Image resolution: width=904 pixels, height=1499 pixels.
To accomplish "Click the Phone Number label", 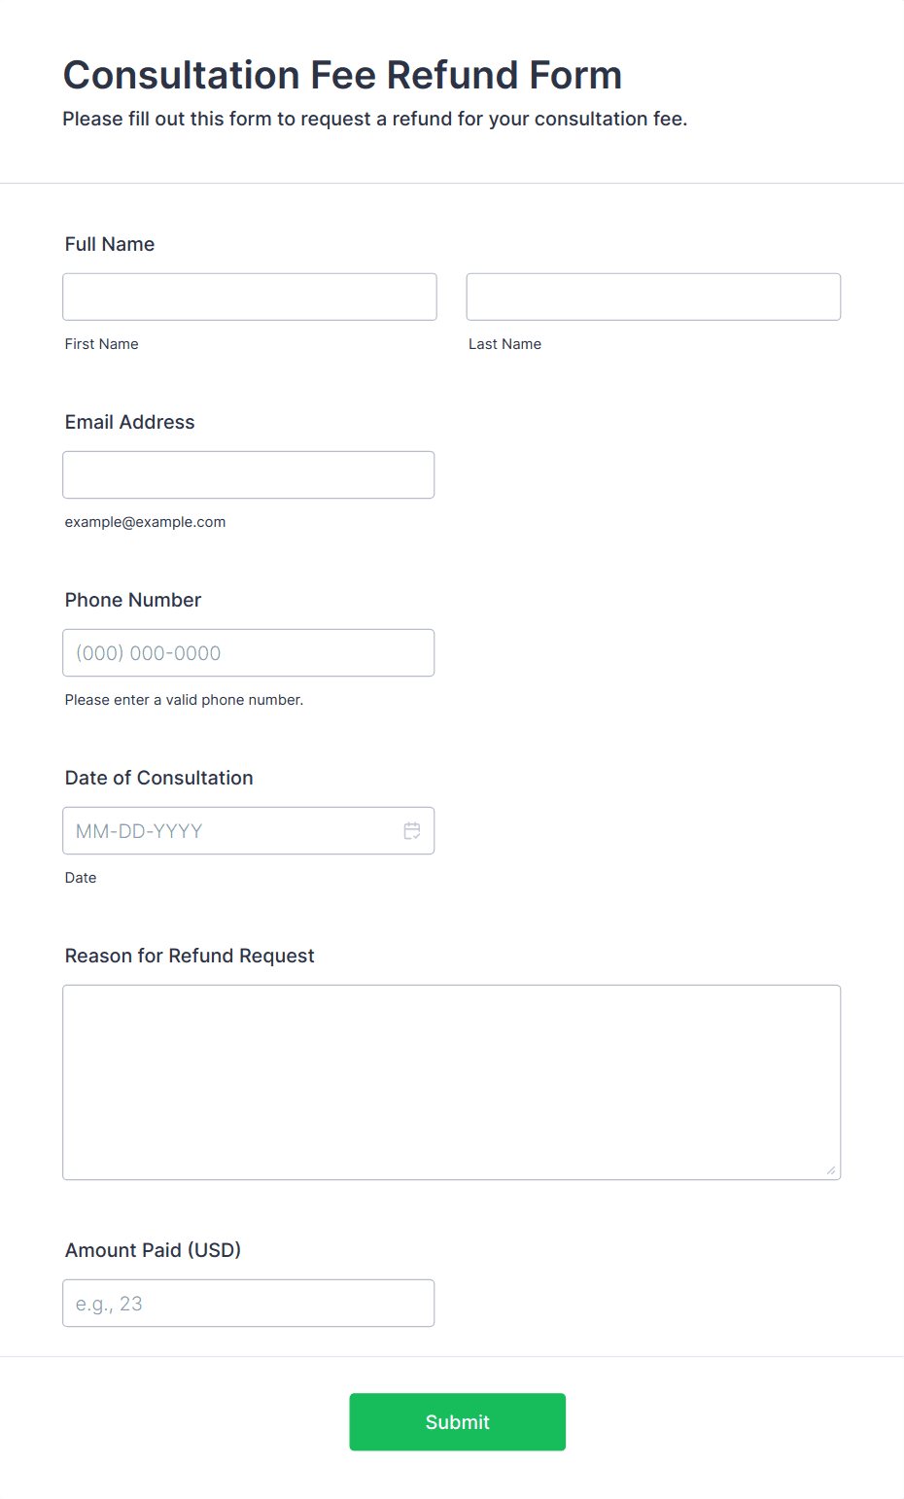I will click(x=133, y=600).
